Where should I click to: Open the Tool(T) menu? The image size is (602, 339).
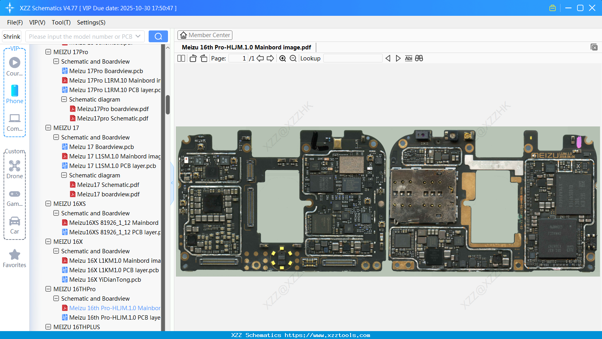[61, 23]
